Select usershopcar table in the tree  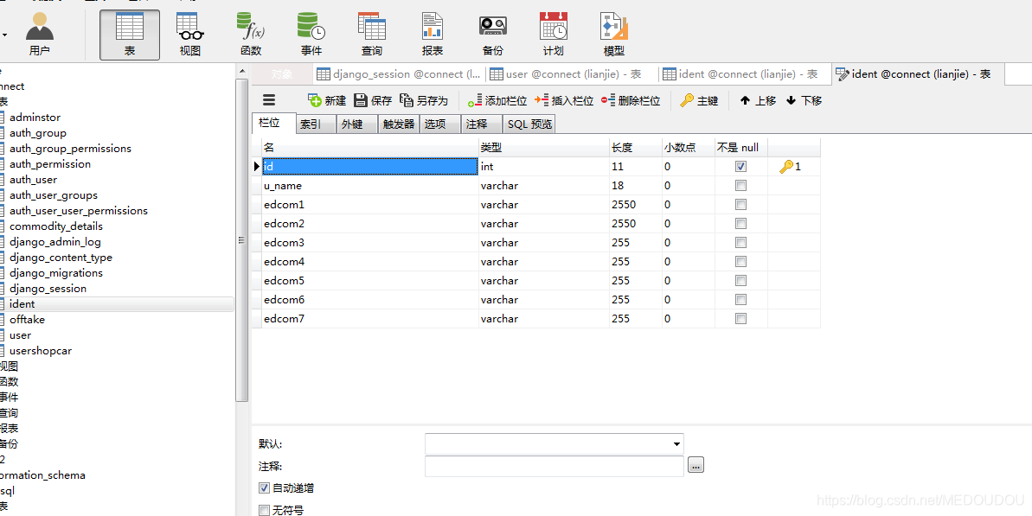tap(41, 350)
